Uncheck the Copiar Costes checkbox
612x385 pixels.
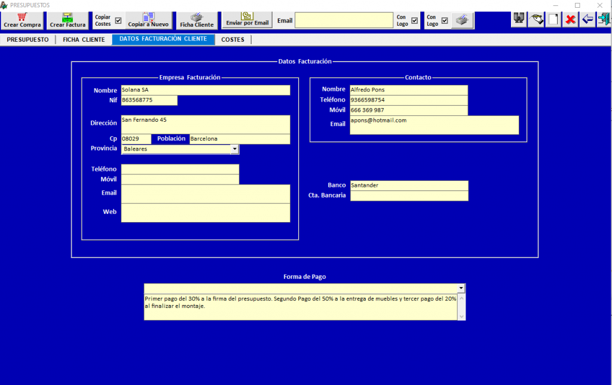pyautogui.click(x=118, y=20)
